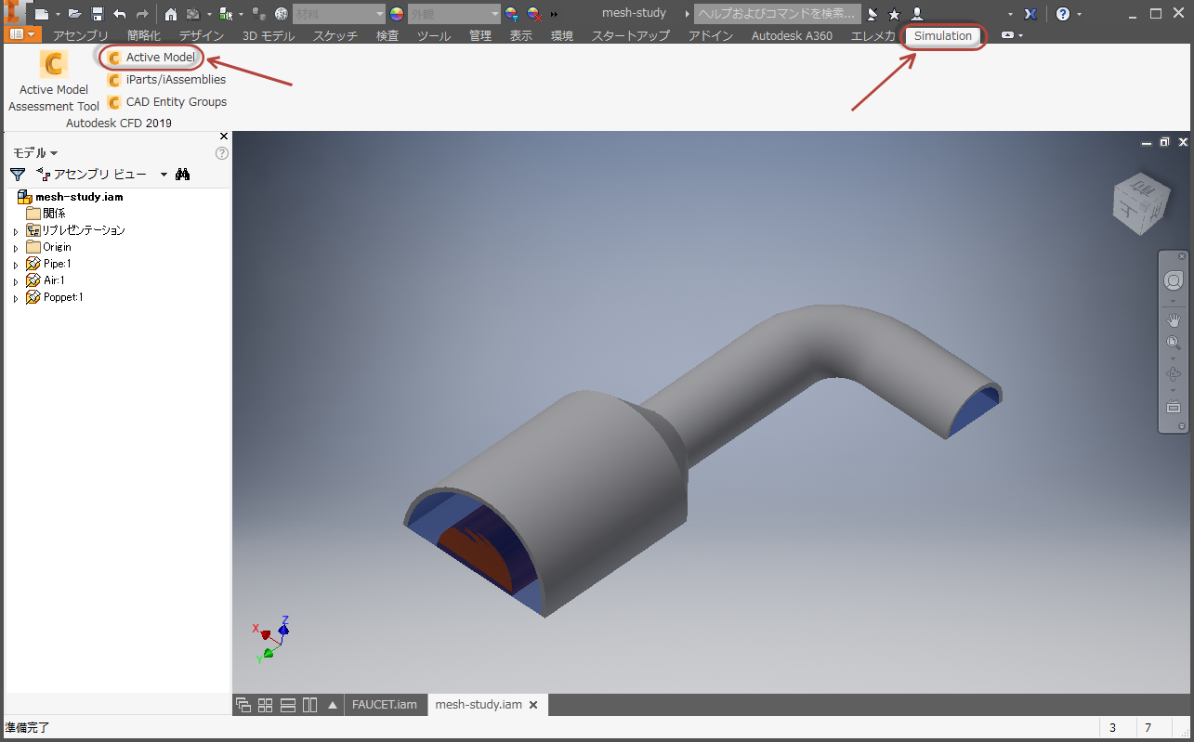Close the model browser panel
1194x742 pixels.
(223, 137)
